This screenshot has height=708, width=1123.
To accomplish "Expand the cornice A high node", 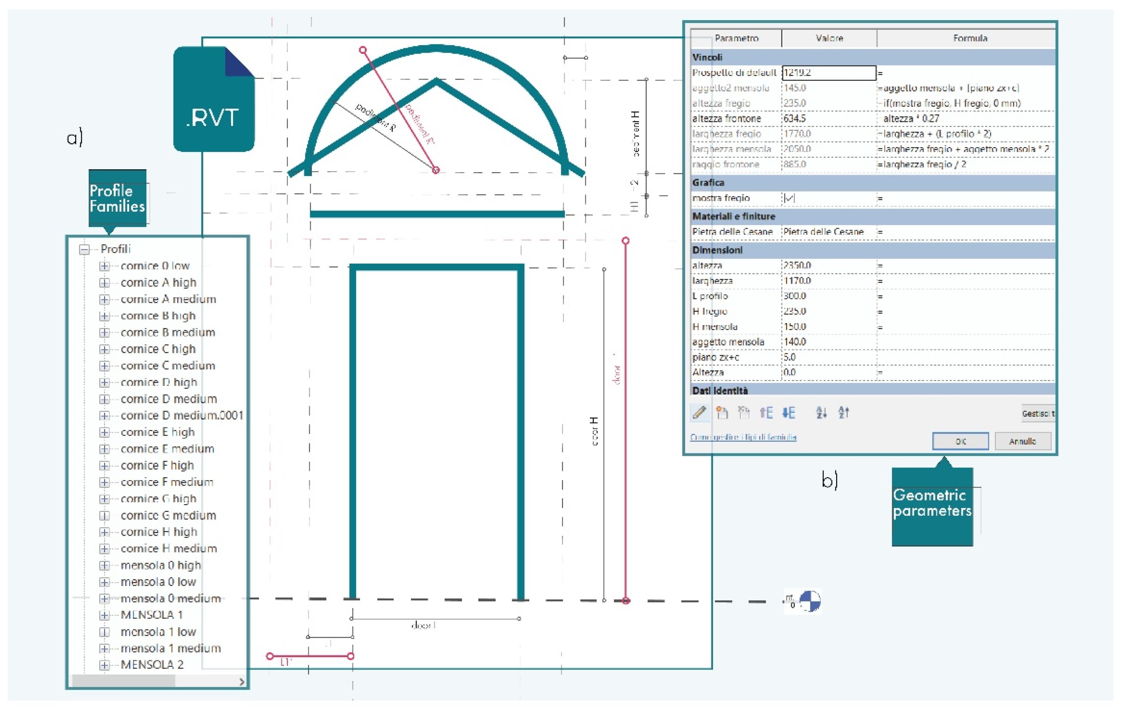I will pos(104,283).
